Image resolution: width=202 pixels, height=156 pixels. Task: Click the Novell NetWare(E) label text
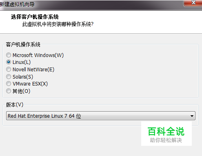coord(33,70)
